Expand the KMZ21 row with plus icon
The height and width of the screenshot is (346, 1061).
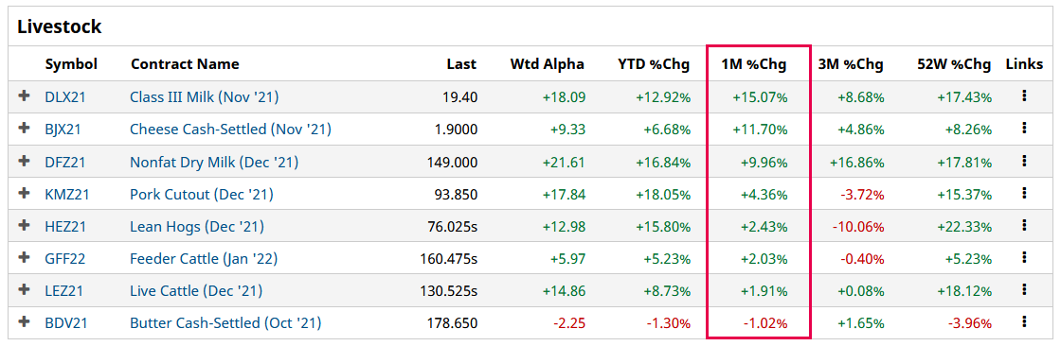(25, 193)
